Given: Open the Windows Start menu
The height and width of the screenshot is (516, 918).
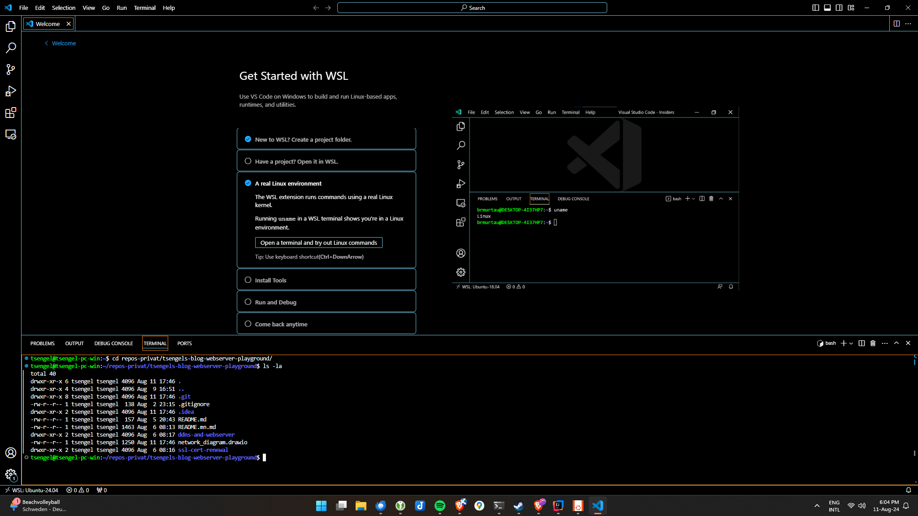Looking at the screenshot, I should click(x=322, y=506).
